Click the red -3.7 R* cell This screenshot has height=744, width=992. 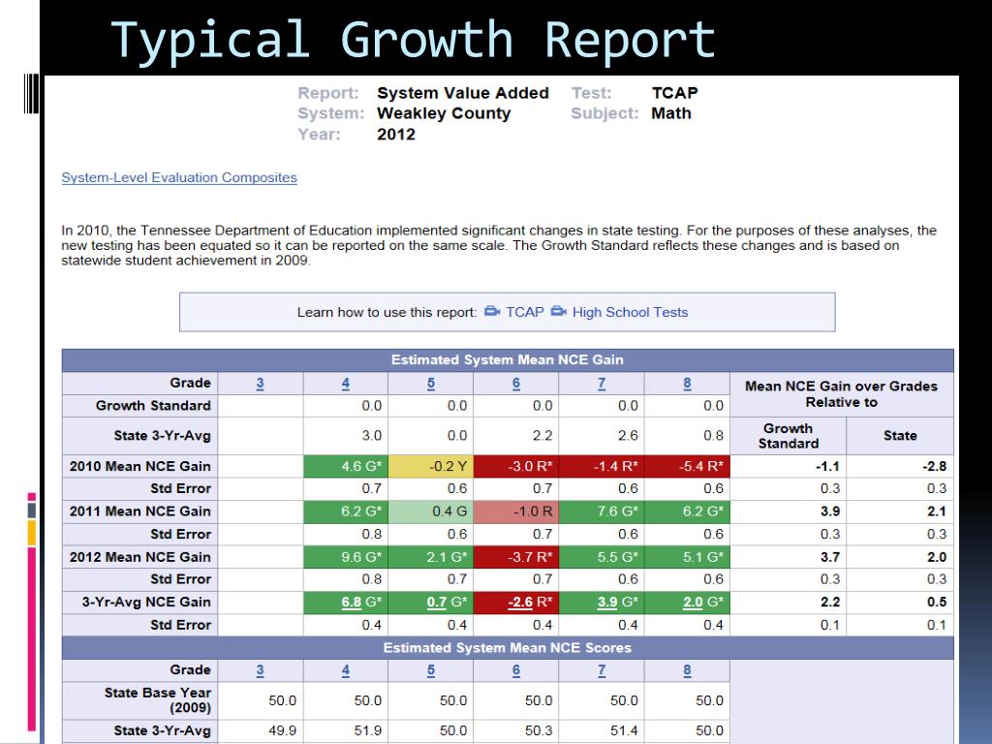click(x=516, y=557)
